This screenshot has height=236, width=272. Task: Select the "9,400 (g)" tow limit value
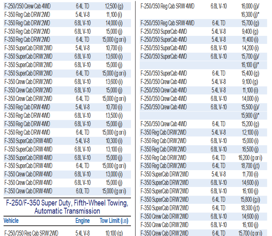(250, 32)
